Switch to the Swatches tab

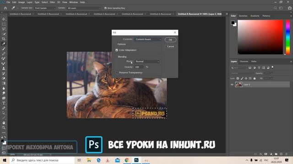pos(243,16)
